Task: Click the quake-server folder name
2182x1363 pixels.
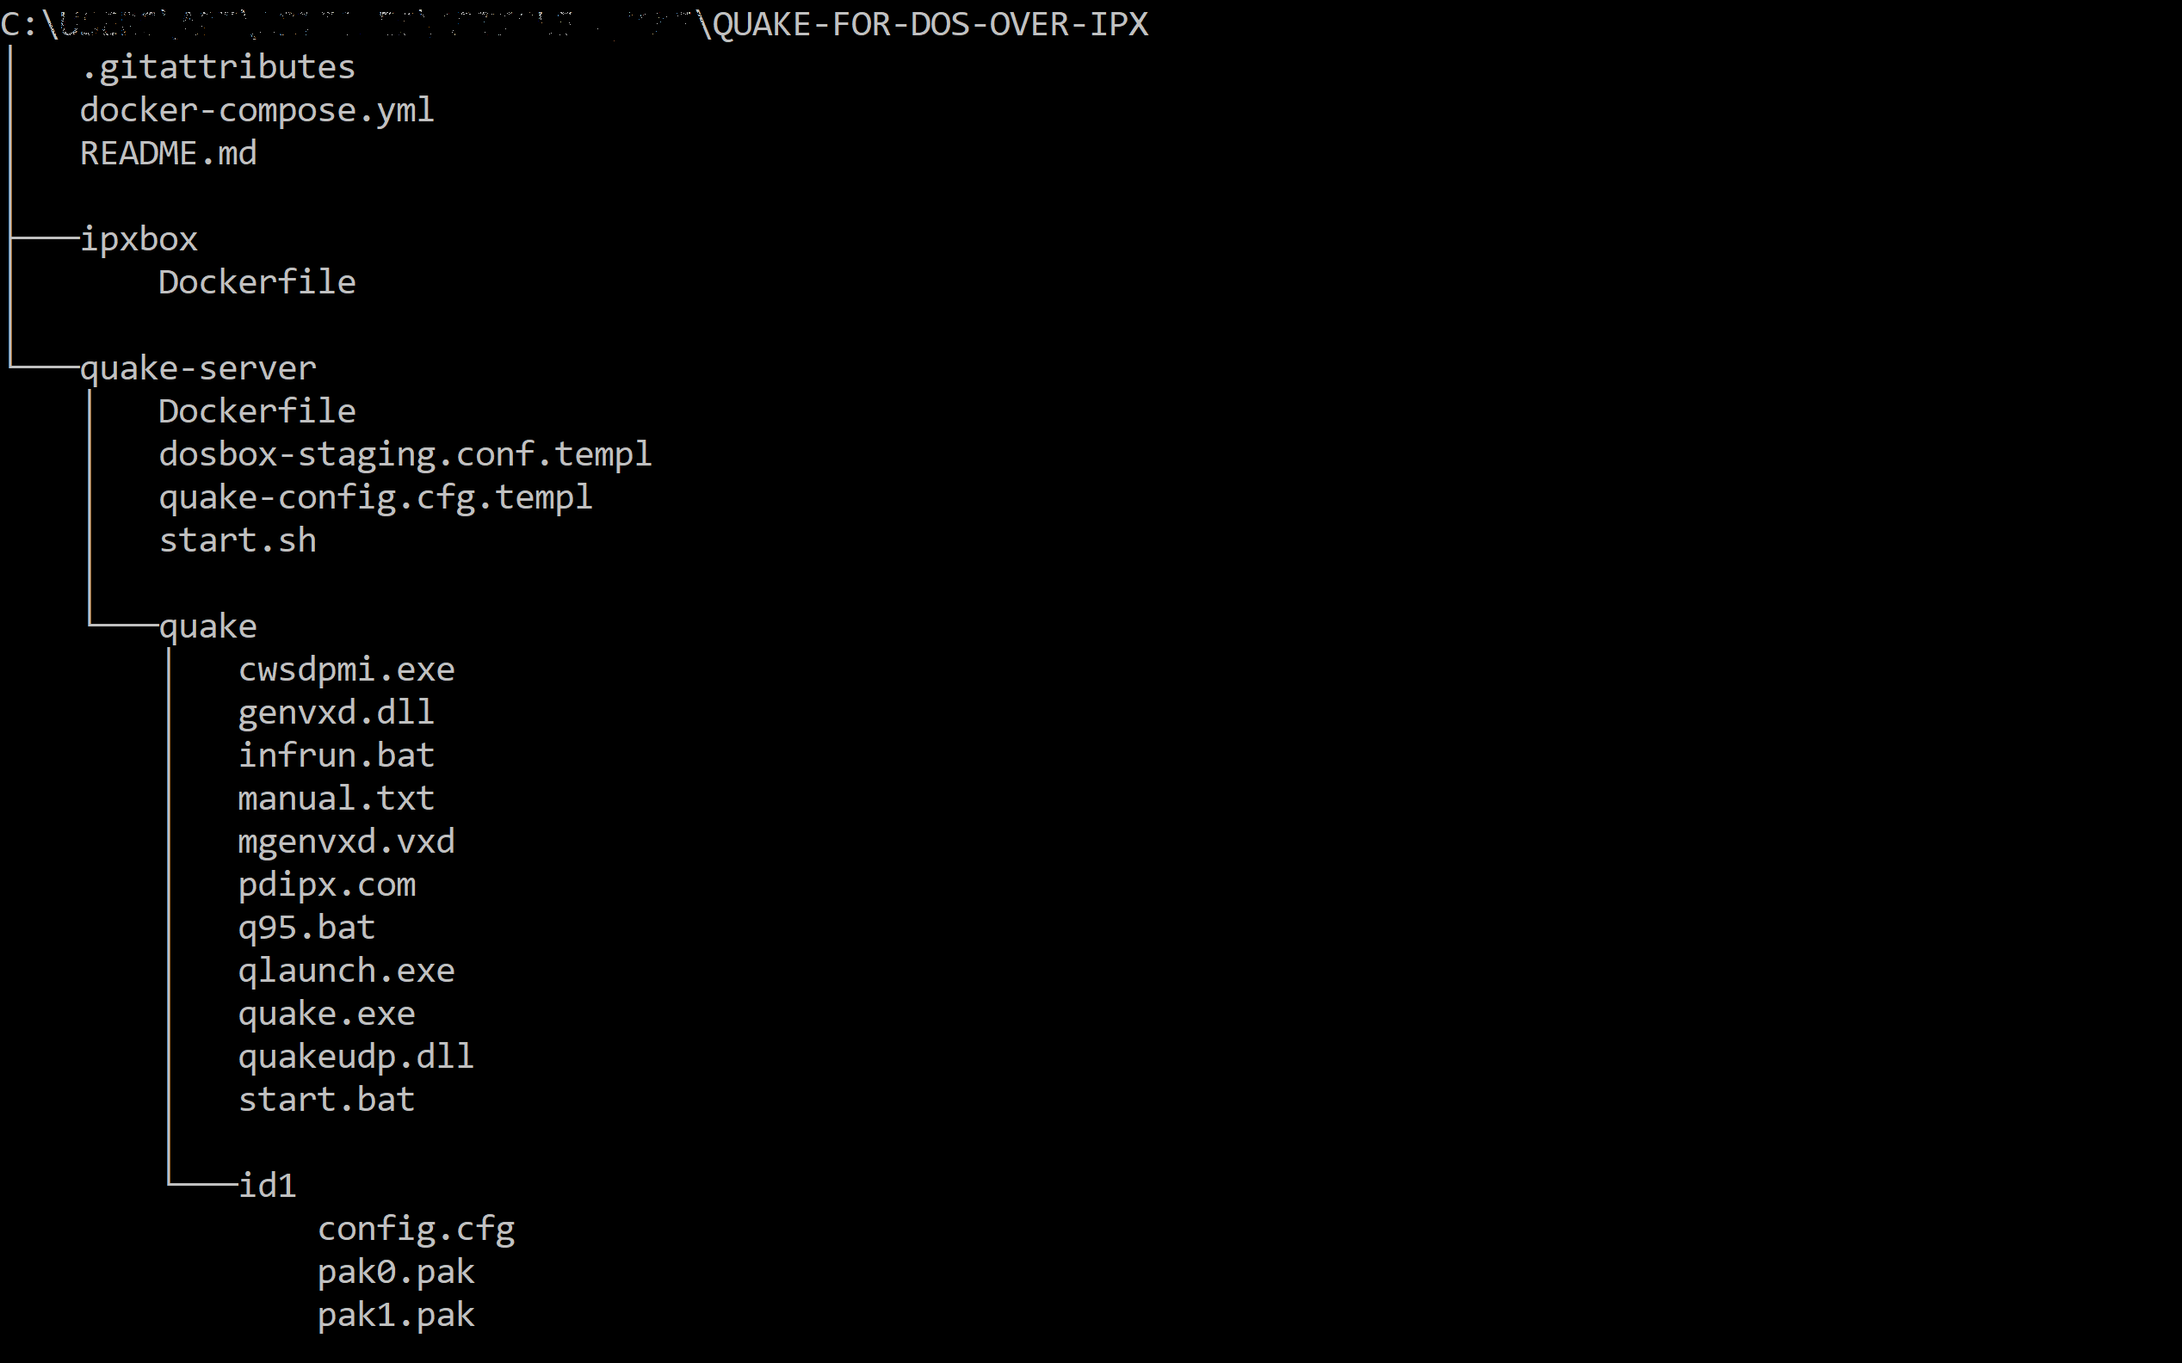Action: point(198,368)
